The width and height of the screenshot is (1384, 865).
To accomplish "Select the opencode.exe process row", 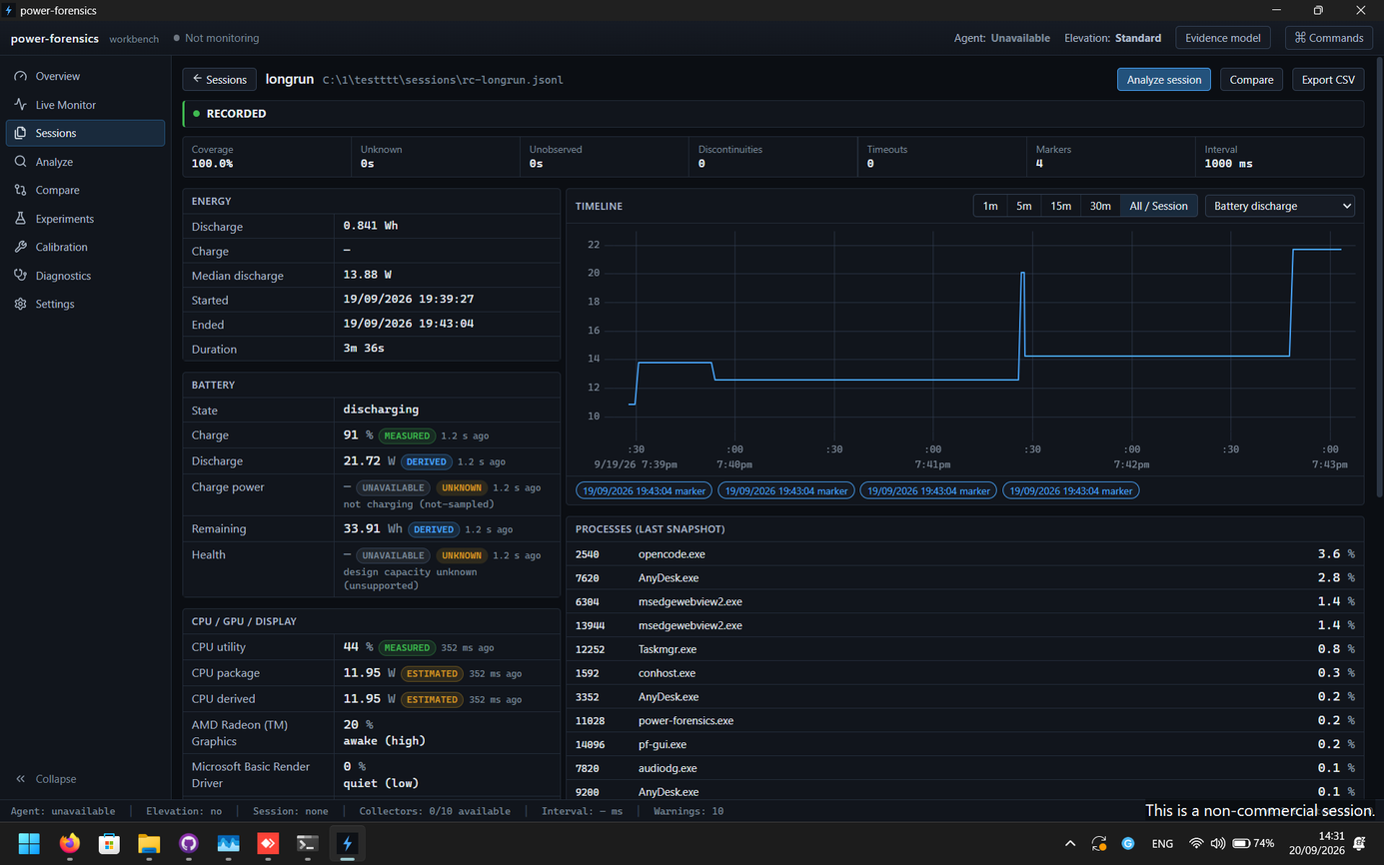I will tap(964, 554).
